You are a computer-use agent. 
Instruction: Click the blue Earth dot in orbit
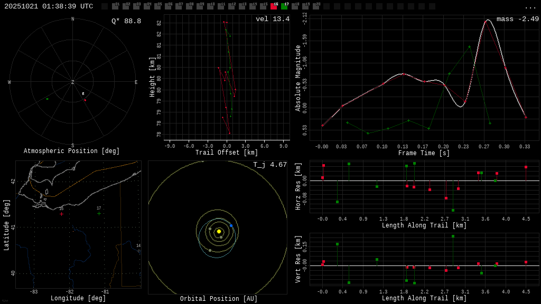point(231,225)
